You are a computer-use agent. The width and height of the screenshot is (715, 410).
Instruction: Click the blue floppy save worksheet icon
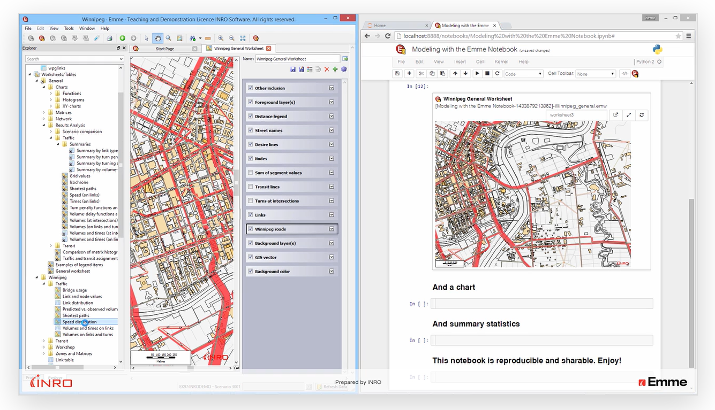(x=293, y=69)
